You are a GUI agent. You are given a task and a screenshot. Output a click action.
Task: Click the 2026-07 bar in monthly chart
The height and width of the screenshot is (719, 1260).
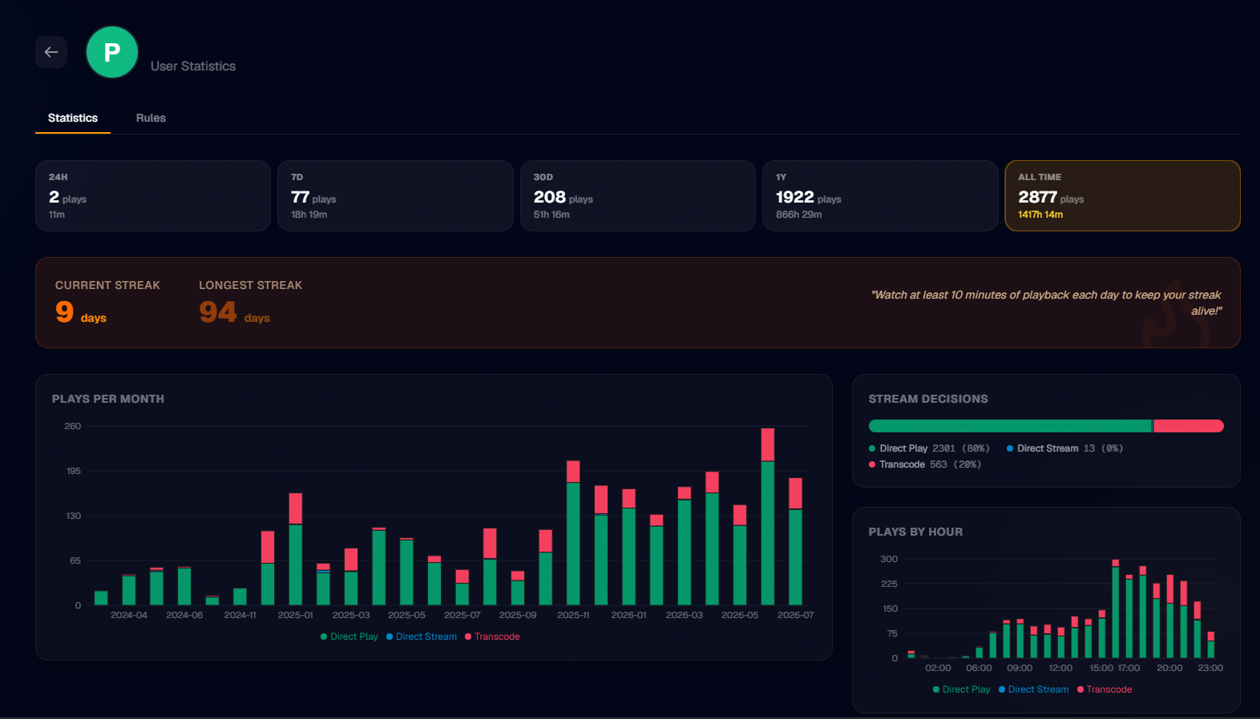point(795,541)
